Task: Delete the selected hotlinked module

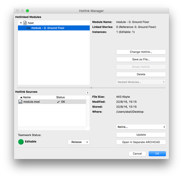Action: (x=141, y=74)
